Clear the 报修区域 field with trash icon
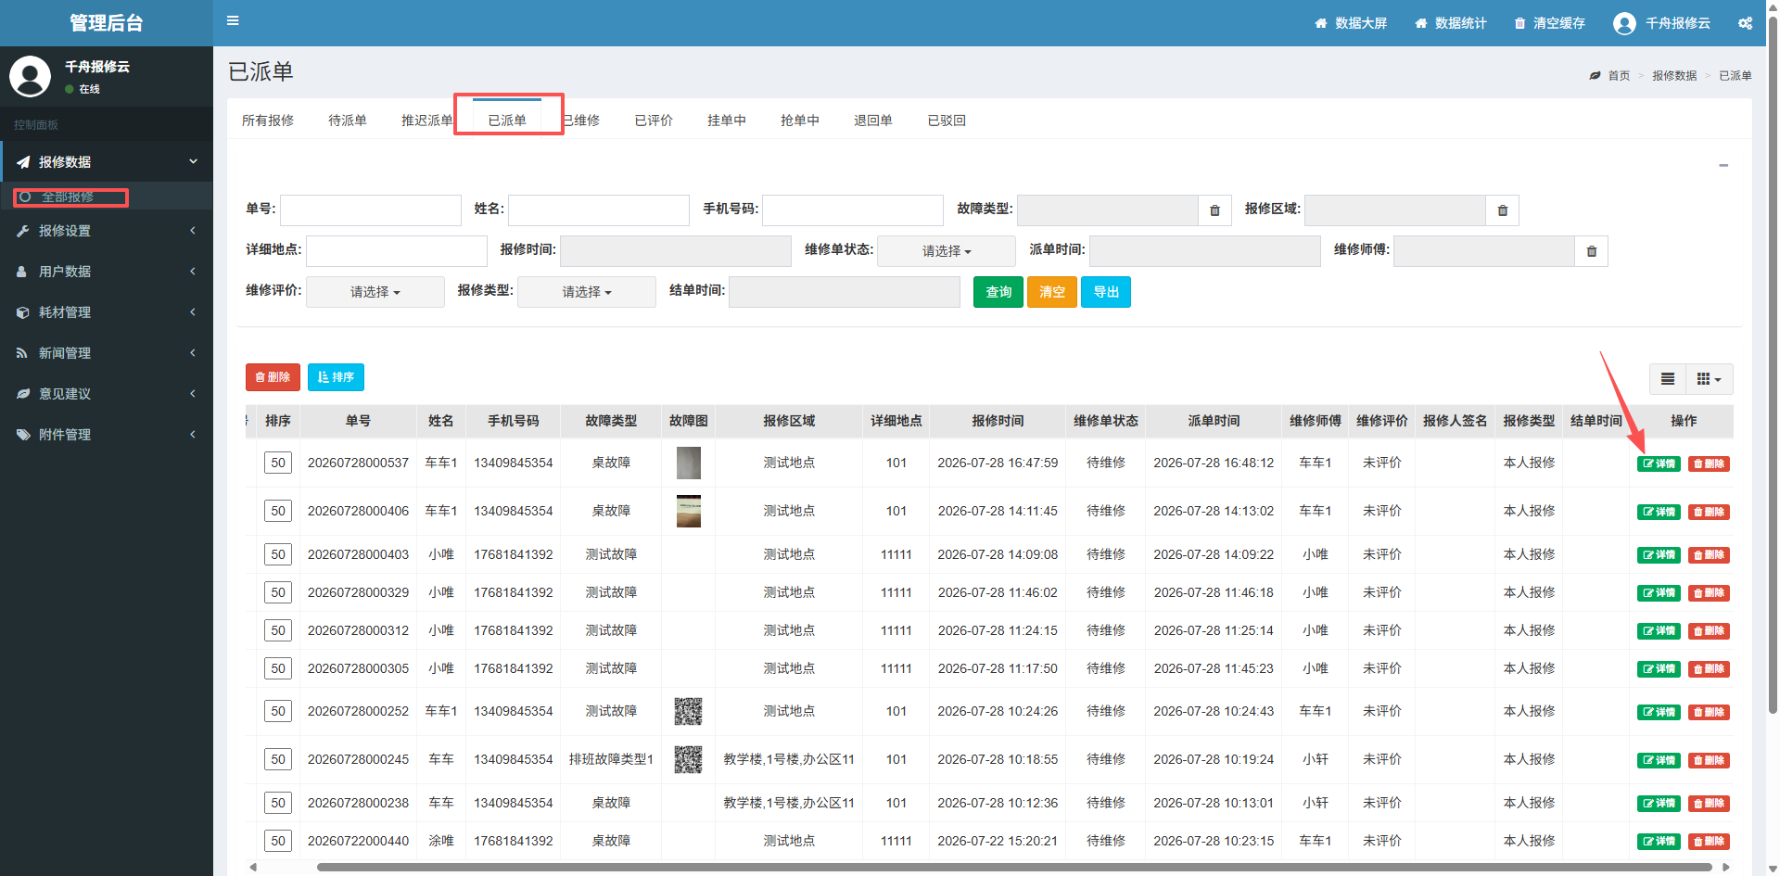 1502,210
